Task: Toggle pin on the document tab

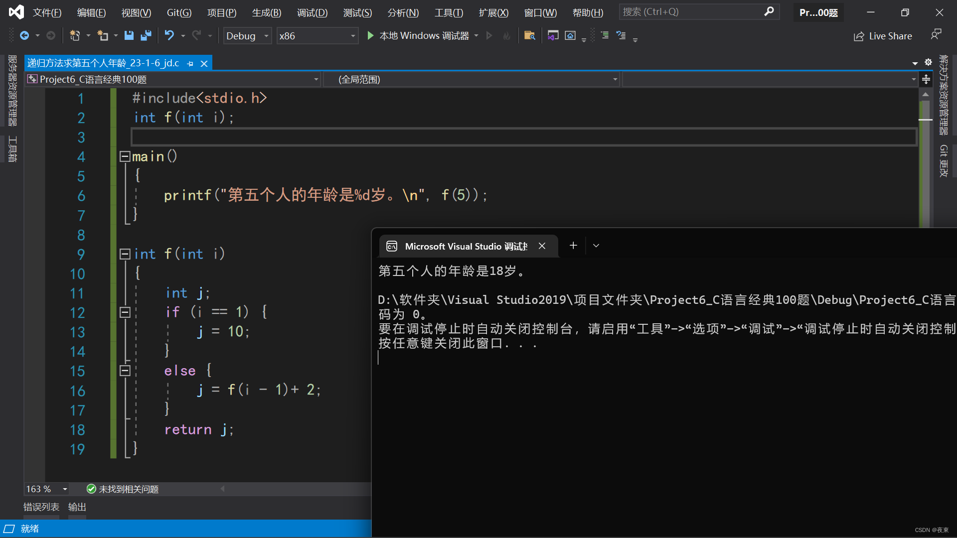Action: coord(190,63)
